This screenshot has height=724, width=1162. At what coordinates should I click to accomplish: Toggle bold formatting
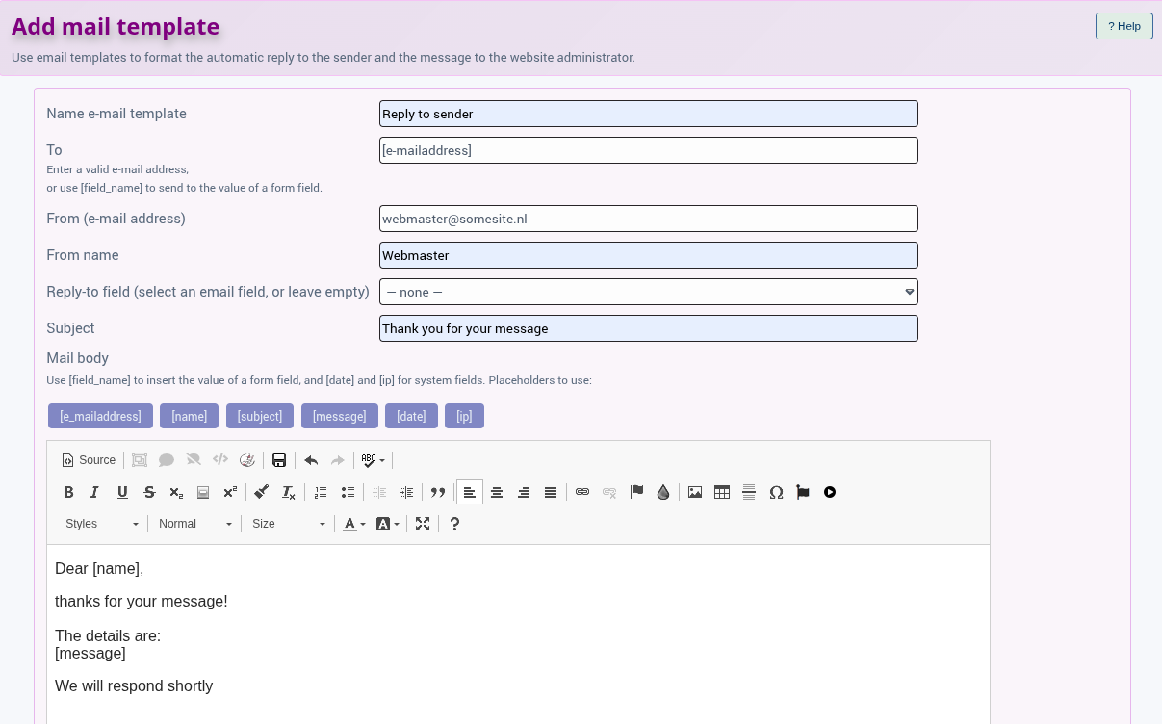(x=68, y=492)
